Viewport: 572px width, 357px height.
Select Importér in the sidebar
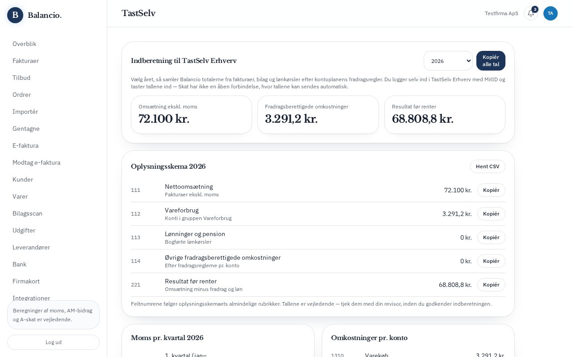[x=54, y=112]
